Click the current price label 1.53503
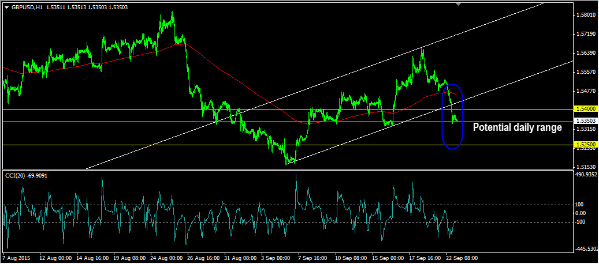The width and height of the screenshot is (599, 264). pyautogui.click(x=585, y=121)
